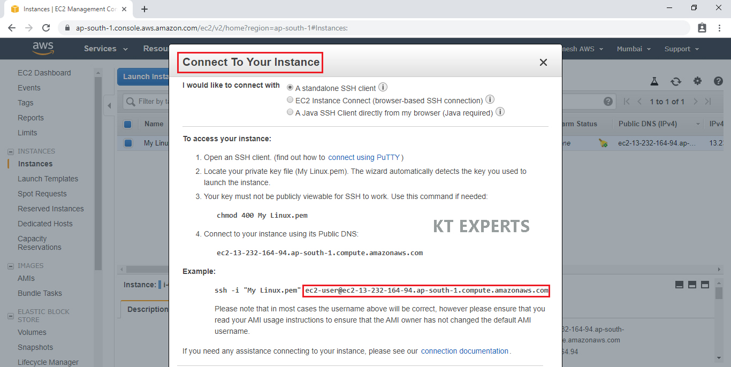Collapse the INSTANCES sidebar section

10,151
